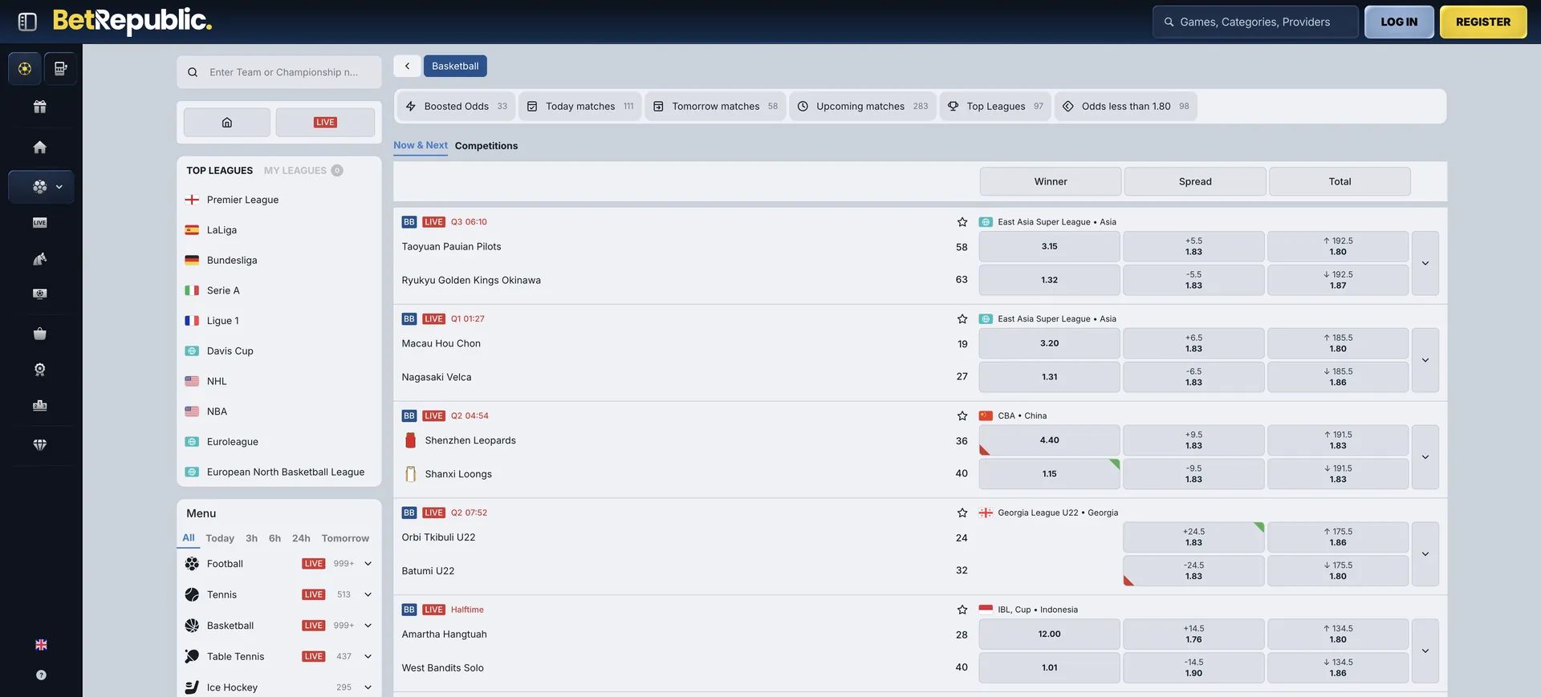Expand more markets for Taoyuan vs Ryukyu
This screenshot has width=1541, height=697.
(1425, 263)
